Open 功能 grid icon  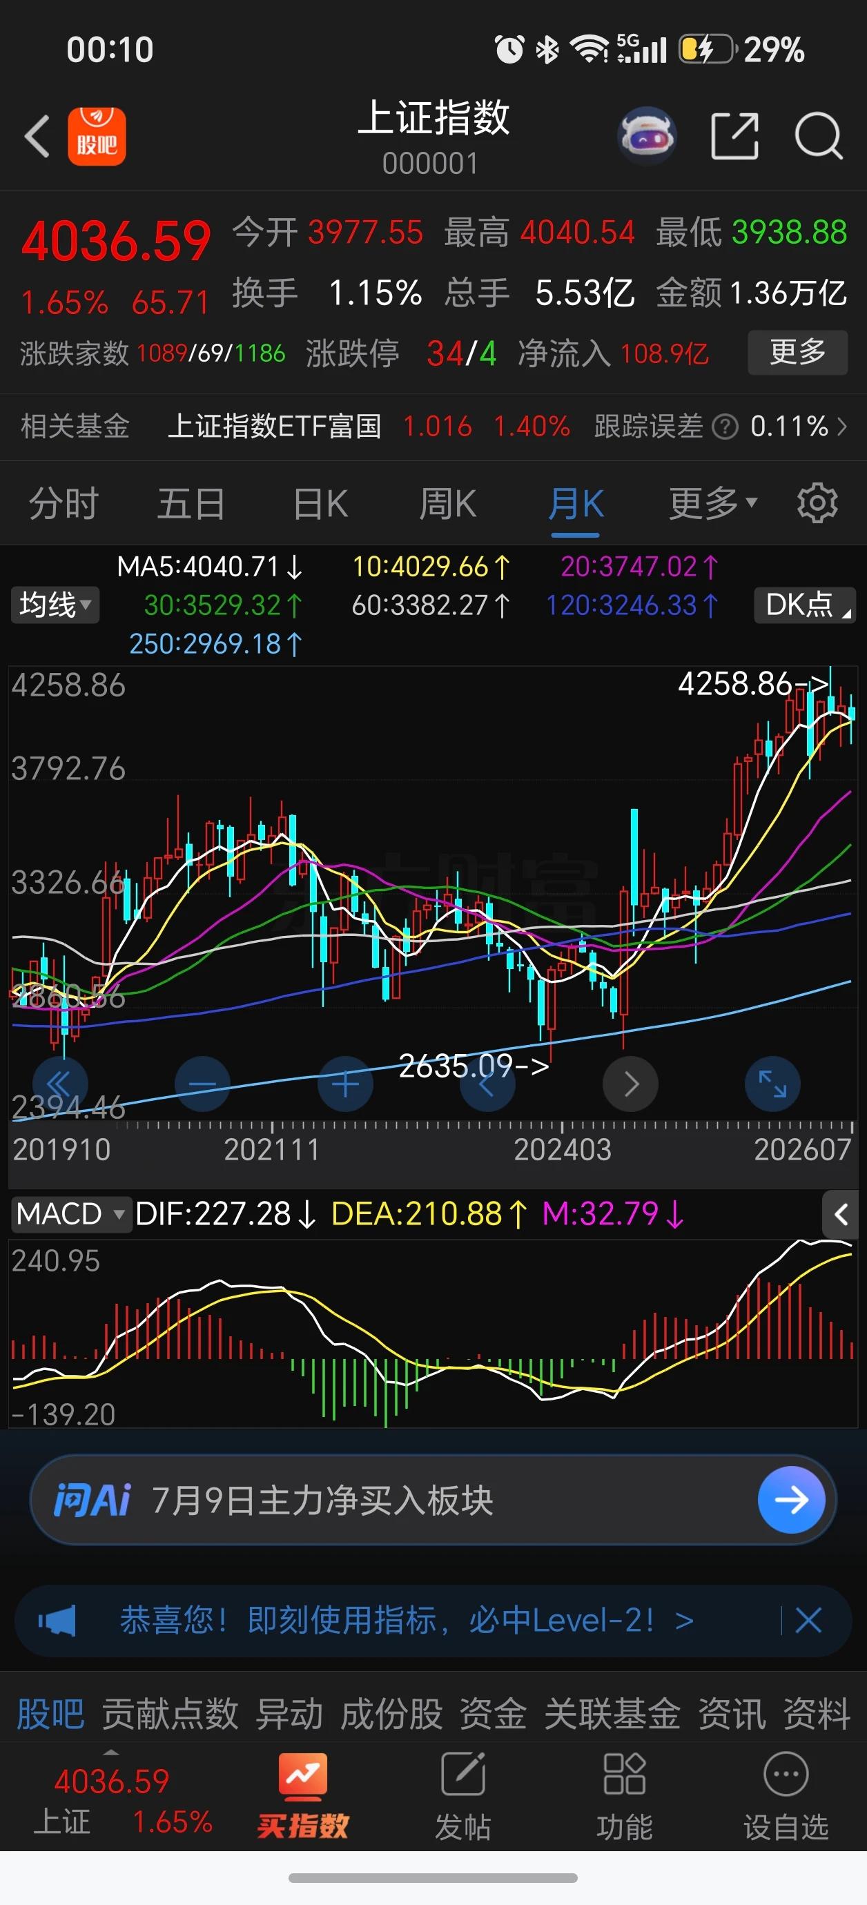click(x=624, y=1774)
